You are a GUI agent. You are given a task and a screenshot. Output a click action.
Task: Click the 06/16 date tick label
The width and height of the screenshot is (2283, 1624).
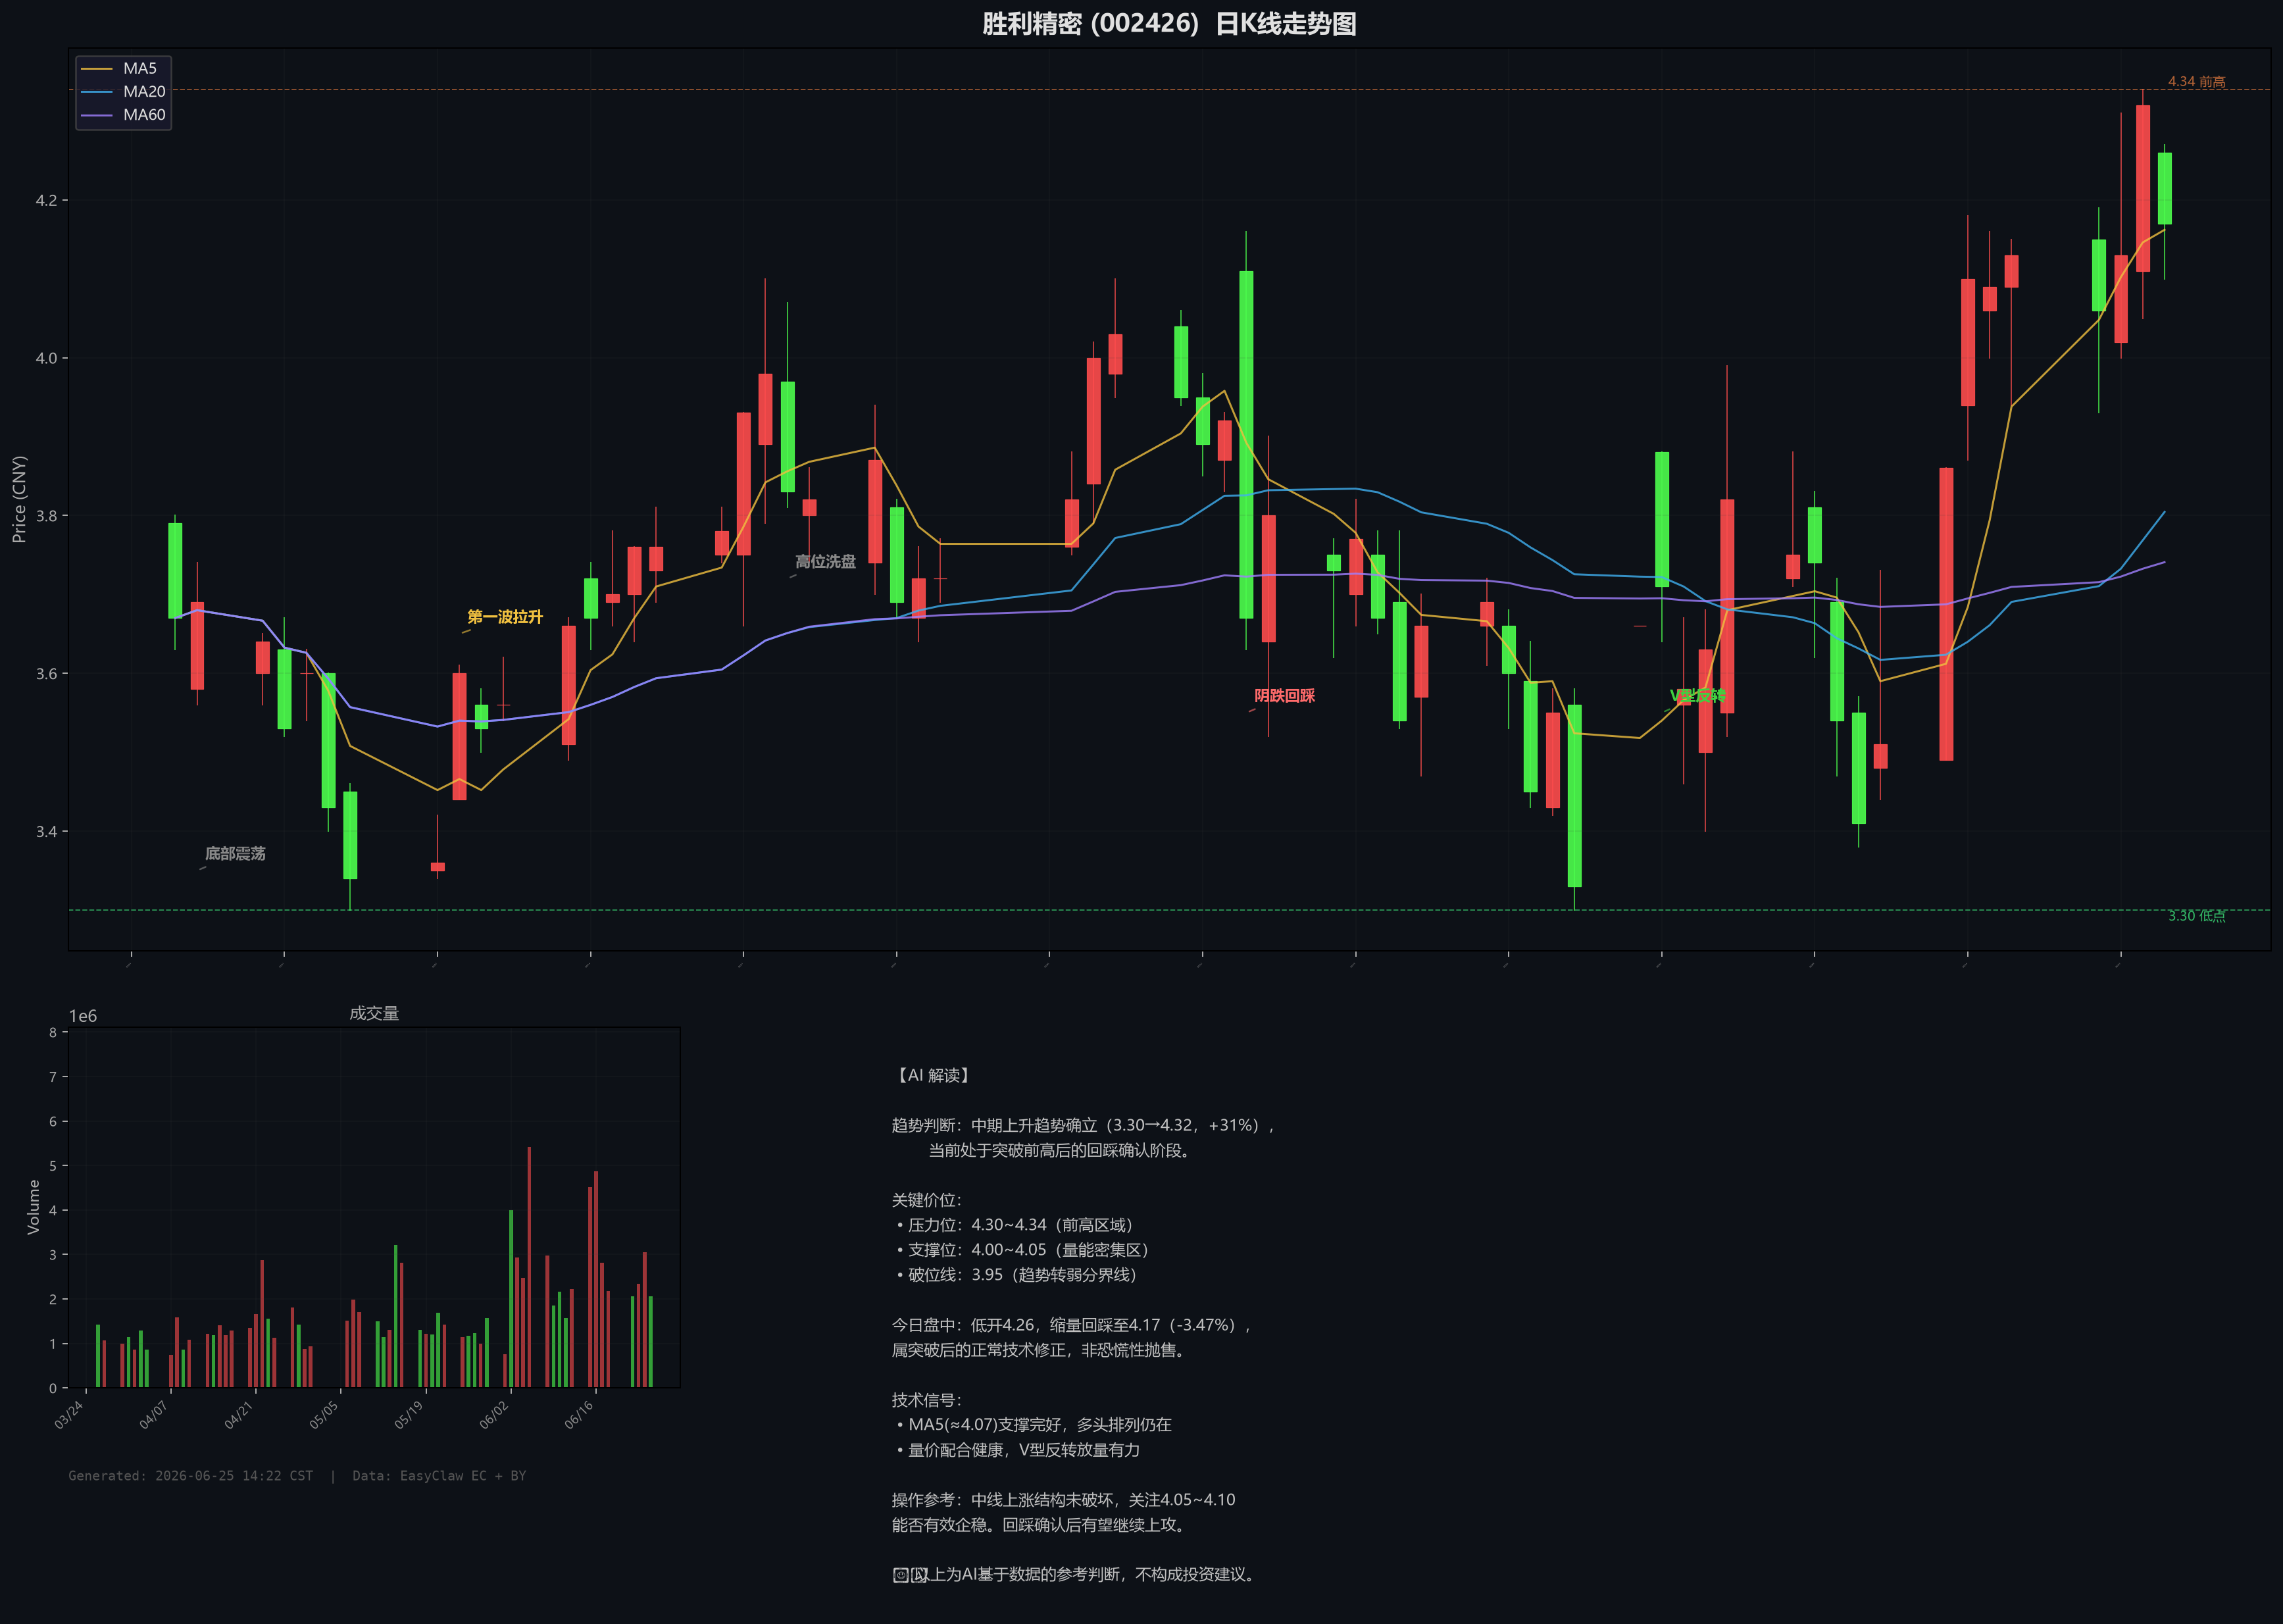click(579, 1415)
